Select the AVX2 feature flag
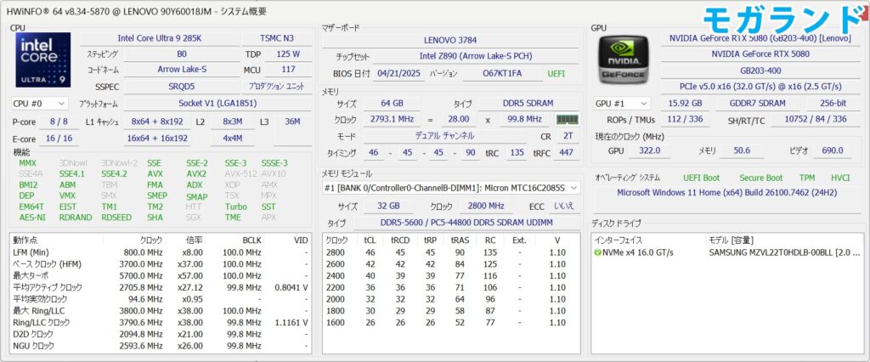The width and height of the screenshot is (870, 362). click(x=196, y=173)
